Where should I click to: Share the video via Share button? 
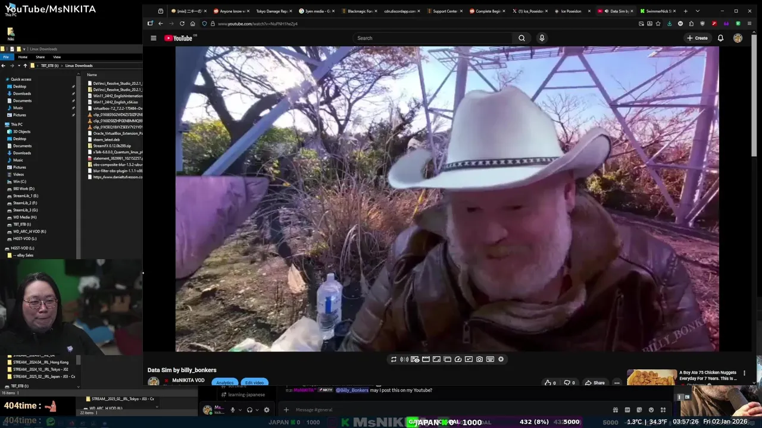click(595, 383)
